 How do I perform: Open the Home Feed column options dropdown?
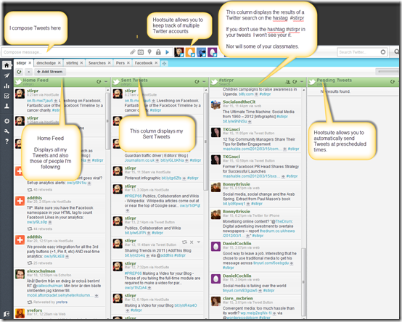tap(106, 82)
